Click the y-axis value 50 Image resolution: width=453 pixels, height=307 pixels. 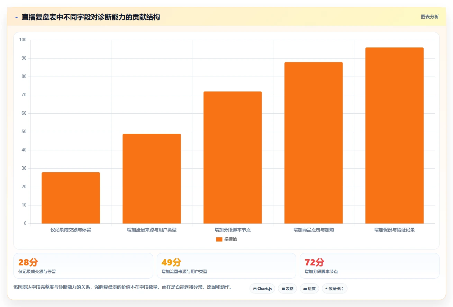pos(24,132)
